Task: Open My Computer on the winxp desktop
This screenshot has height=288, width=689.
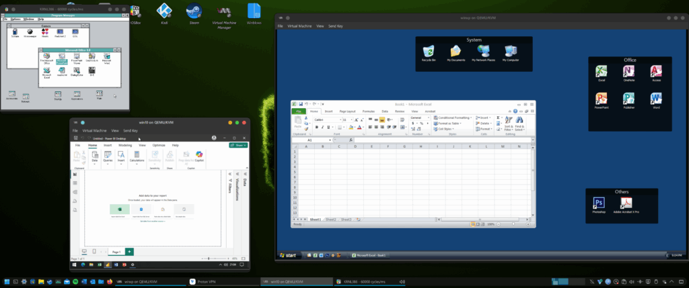Action: pyautogui.click(x=511, y=53)
